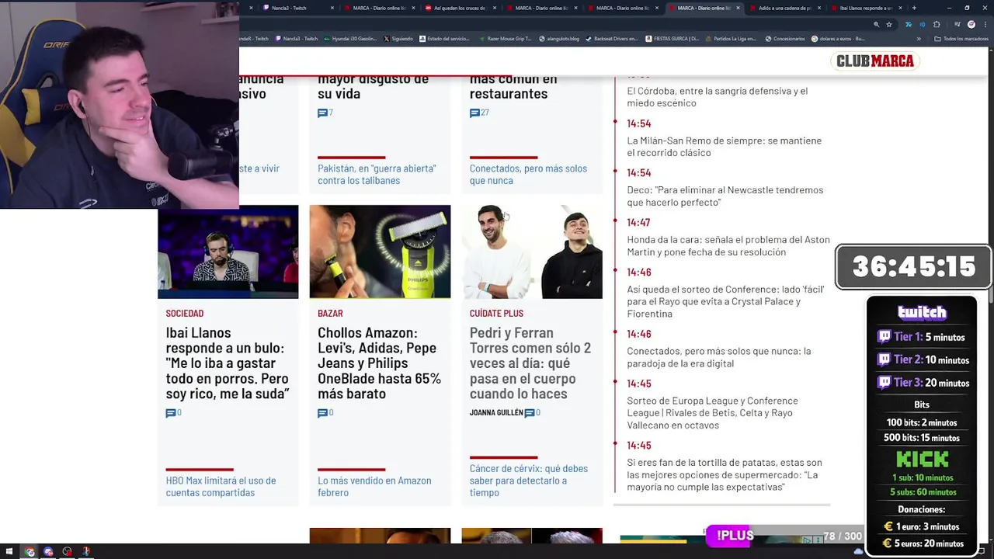Open the 'Hyundai i30 Gasolin...' bookmark
The width and height of the screenshot is (994, 559).
point(350,39)
